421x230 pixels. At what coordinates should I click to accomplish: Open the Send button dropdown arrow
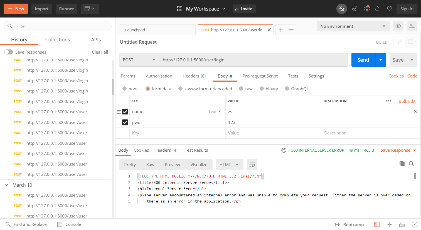[x=381, y=60]
